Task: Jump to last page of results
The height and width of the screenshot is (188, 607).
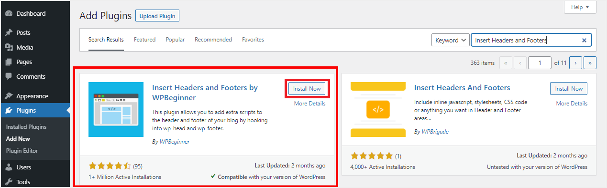Action: 590,63
